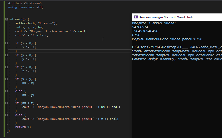
Task: Click the int x, y, z, hm declaration
Action: (x=29, y=27)
